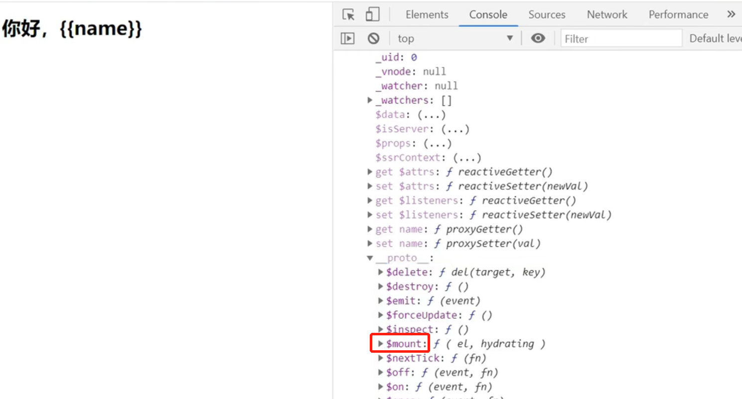Viewport: 742px width, 399px height.
Task: Expand get $attrs reactiveGetter
Action: pyautogui.click(x=370, y=172)
